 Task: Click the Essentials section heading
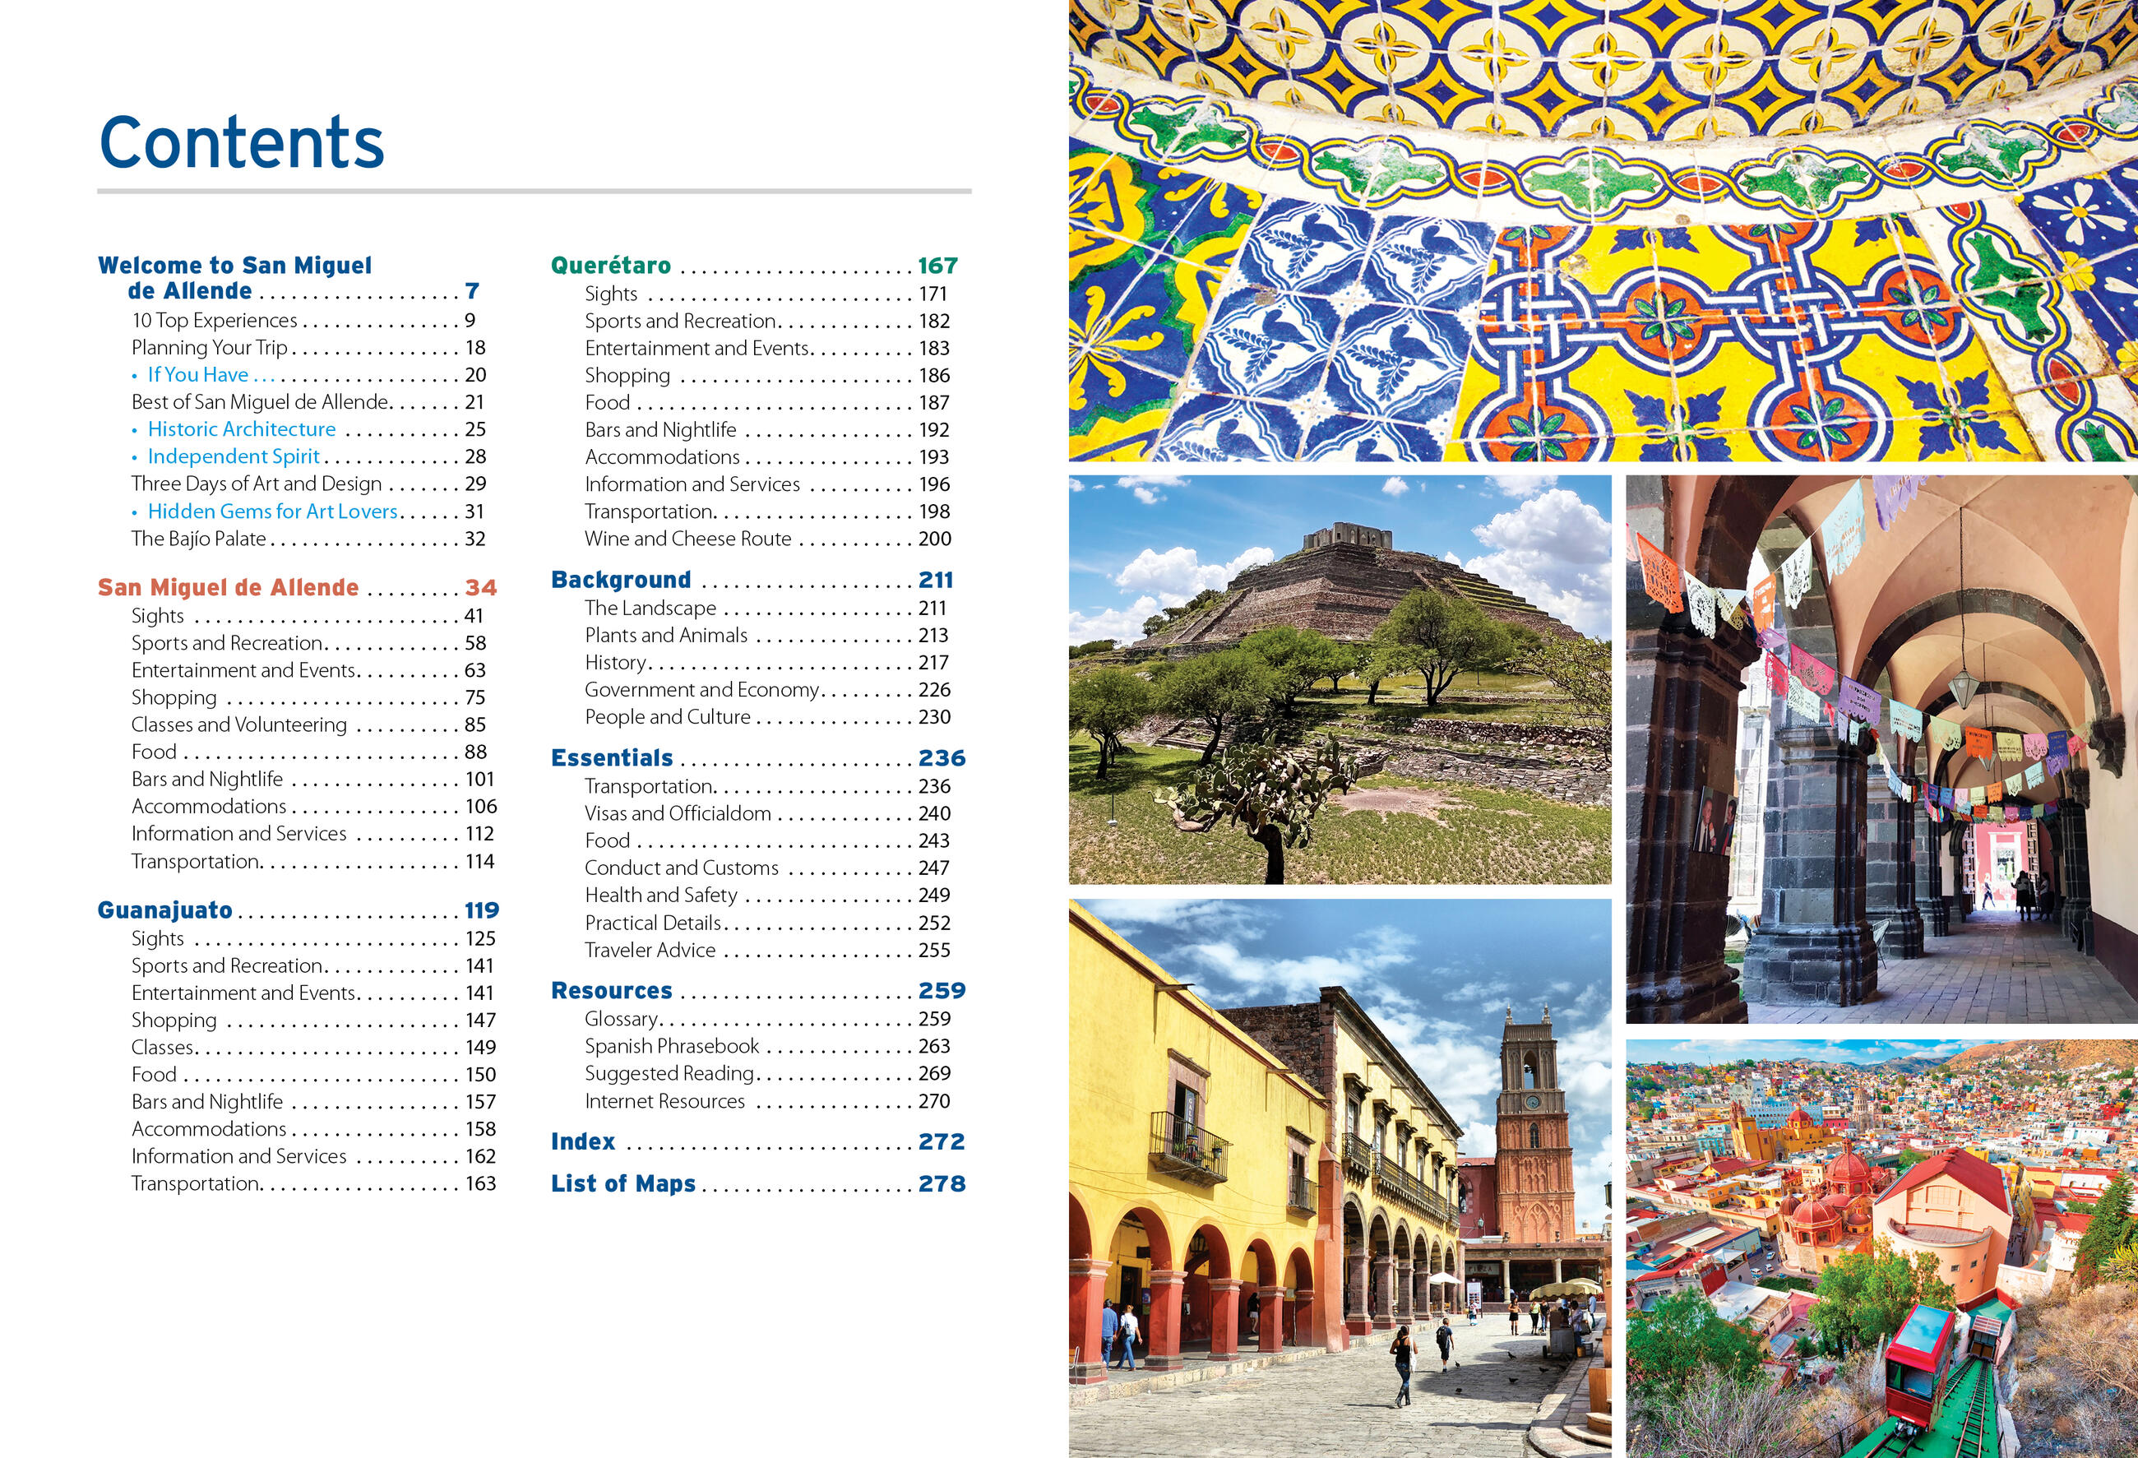[612, 758]
